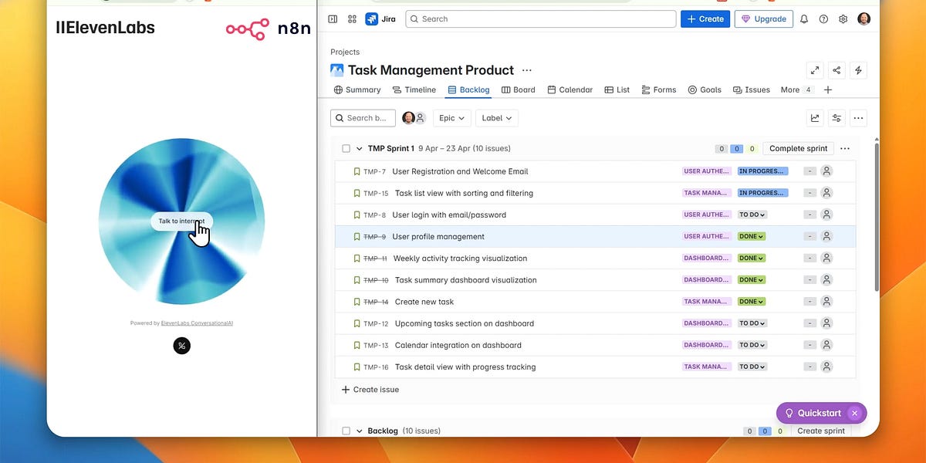This screenshot has height=463, width=926.
Task: Add a view with the plus icon
Action: point(828,90)
